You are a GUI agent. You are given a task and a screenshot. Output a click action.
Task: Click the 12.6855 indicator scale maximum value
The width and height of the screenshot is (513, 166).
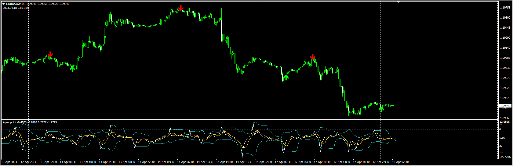coord(505,122)
